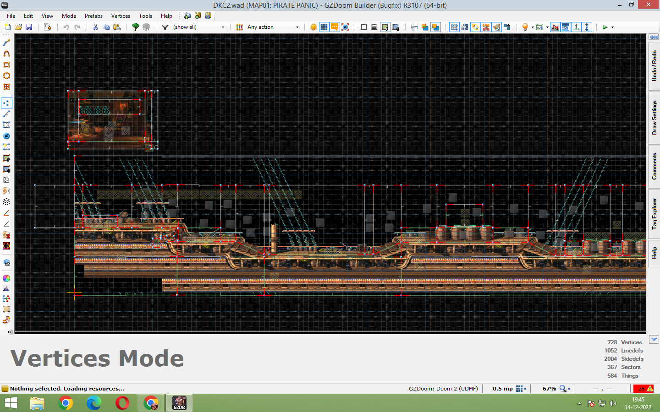This screenshot has width=660, height=412.
Task: Expand the Test Map dropdown arrow
Action: pos(612,27)
